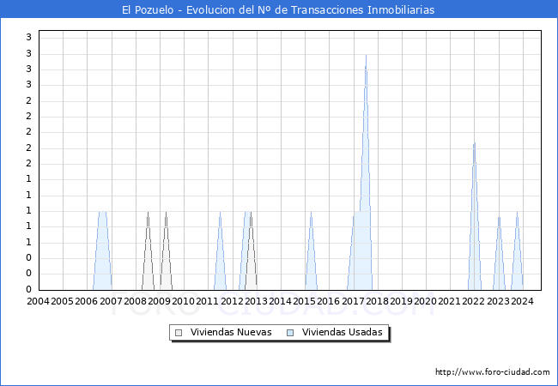This screenshot has height=386, width=558.
Task: Click the 2004 x-axis label
Action: 39,301
